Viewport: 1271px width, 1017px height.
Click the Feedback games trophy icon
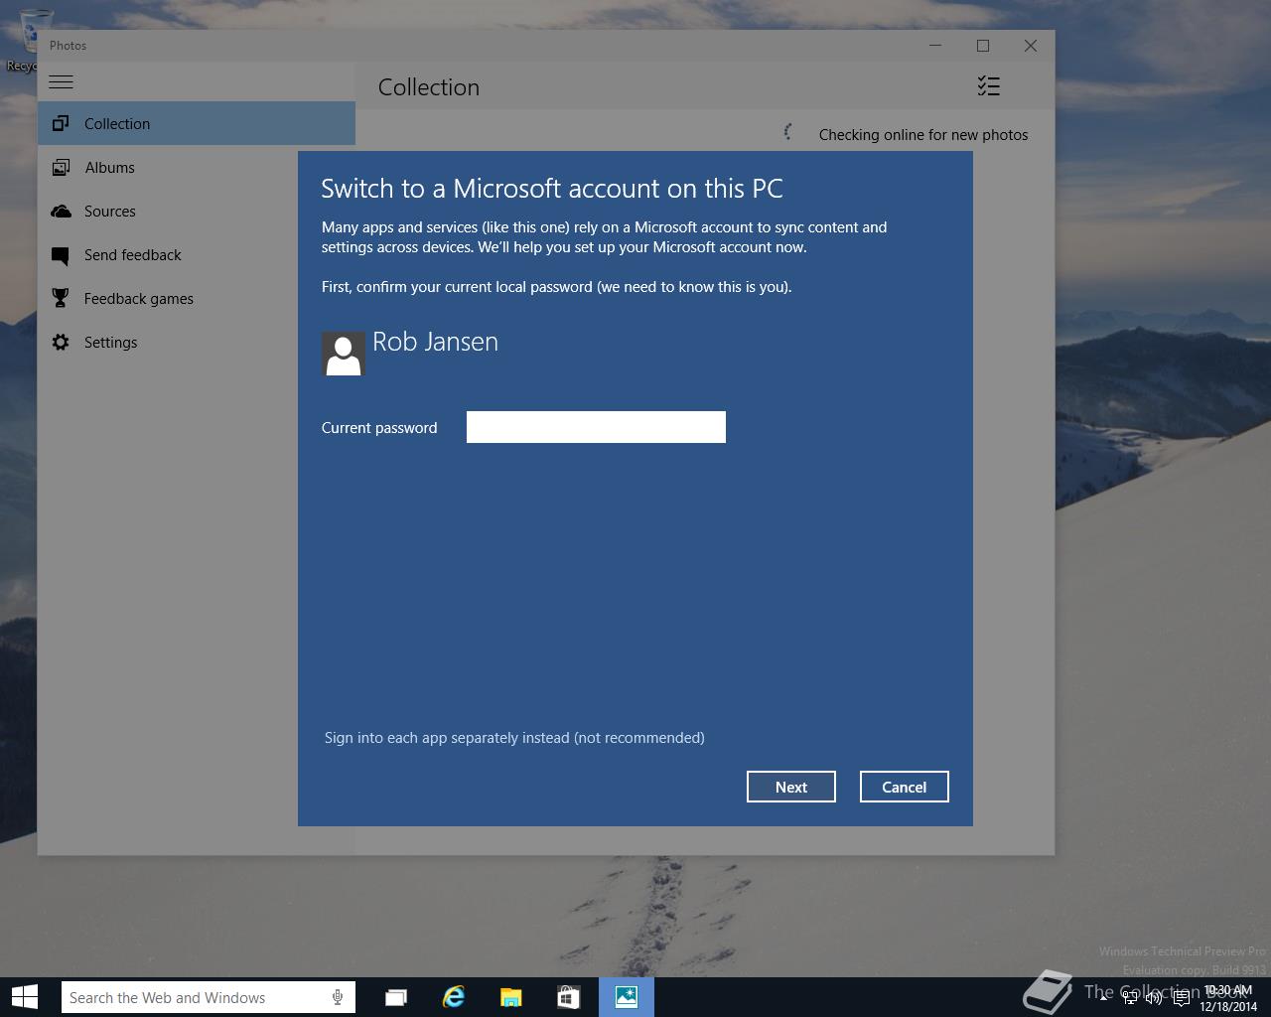point(61,298)
